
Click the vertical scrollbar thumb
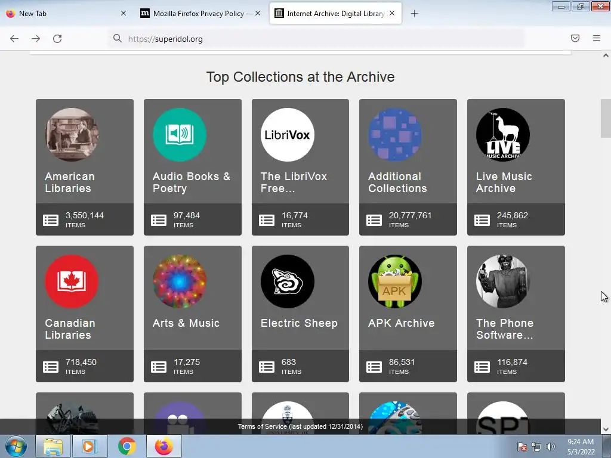(x=606, y=119)
